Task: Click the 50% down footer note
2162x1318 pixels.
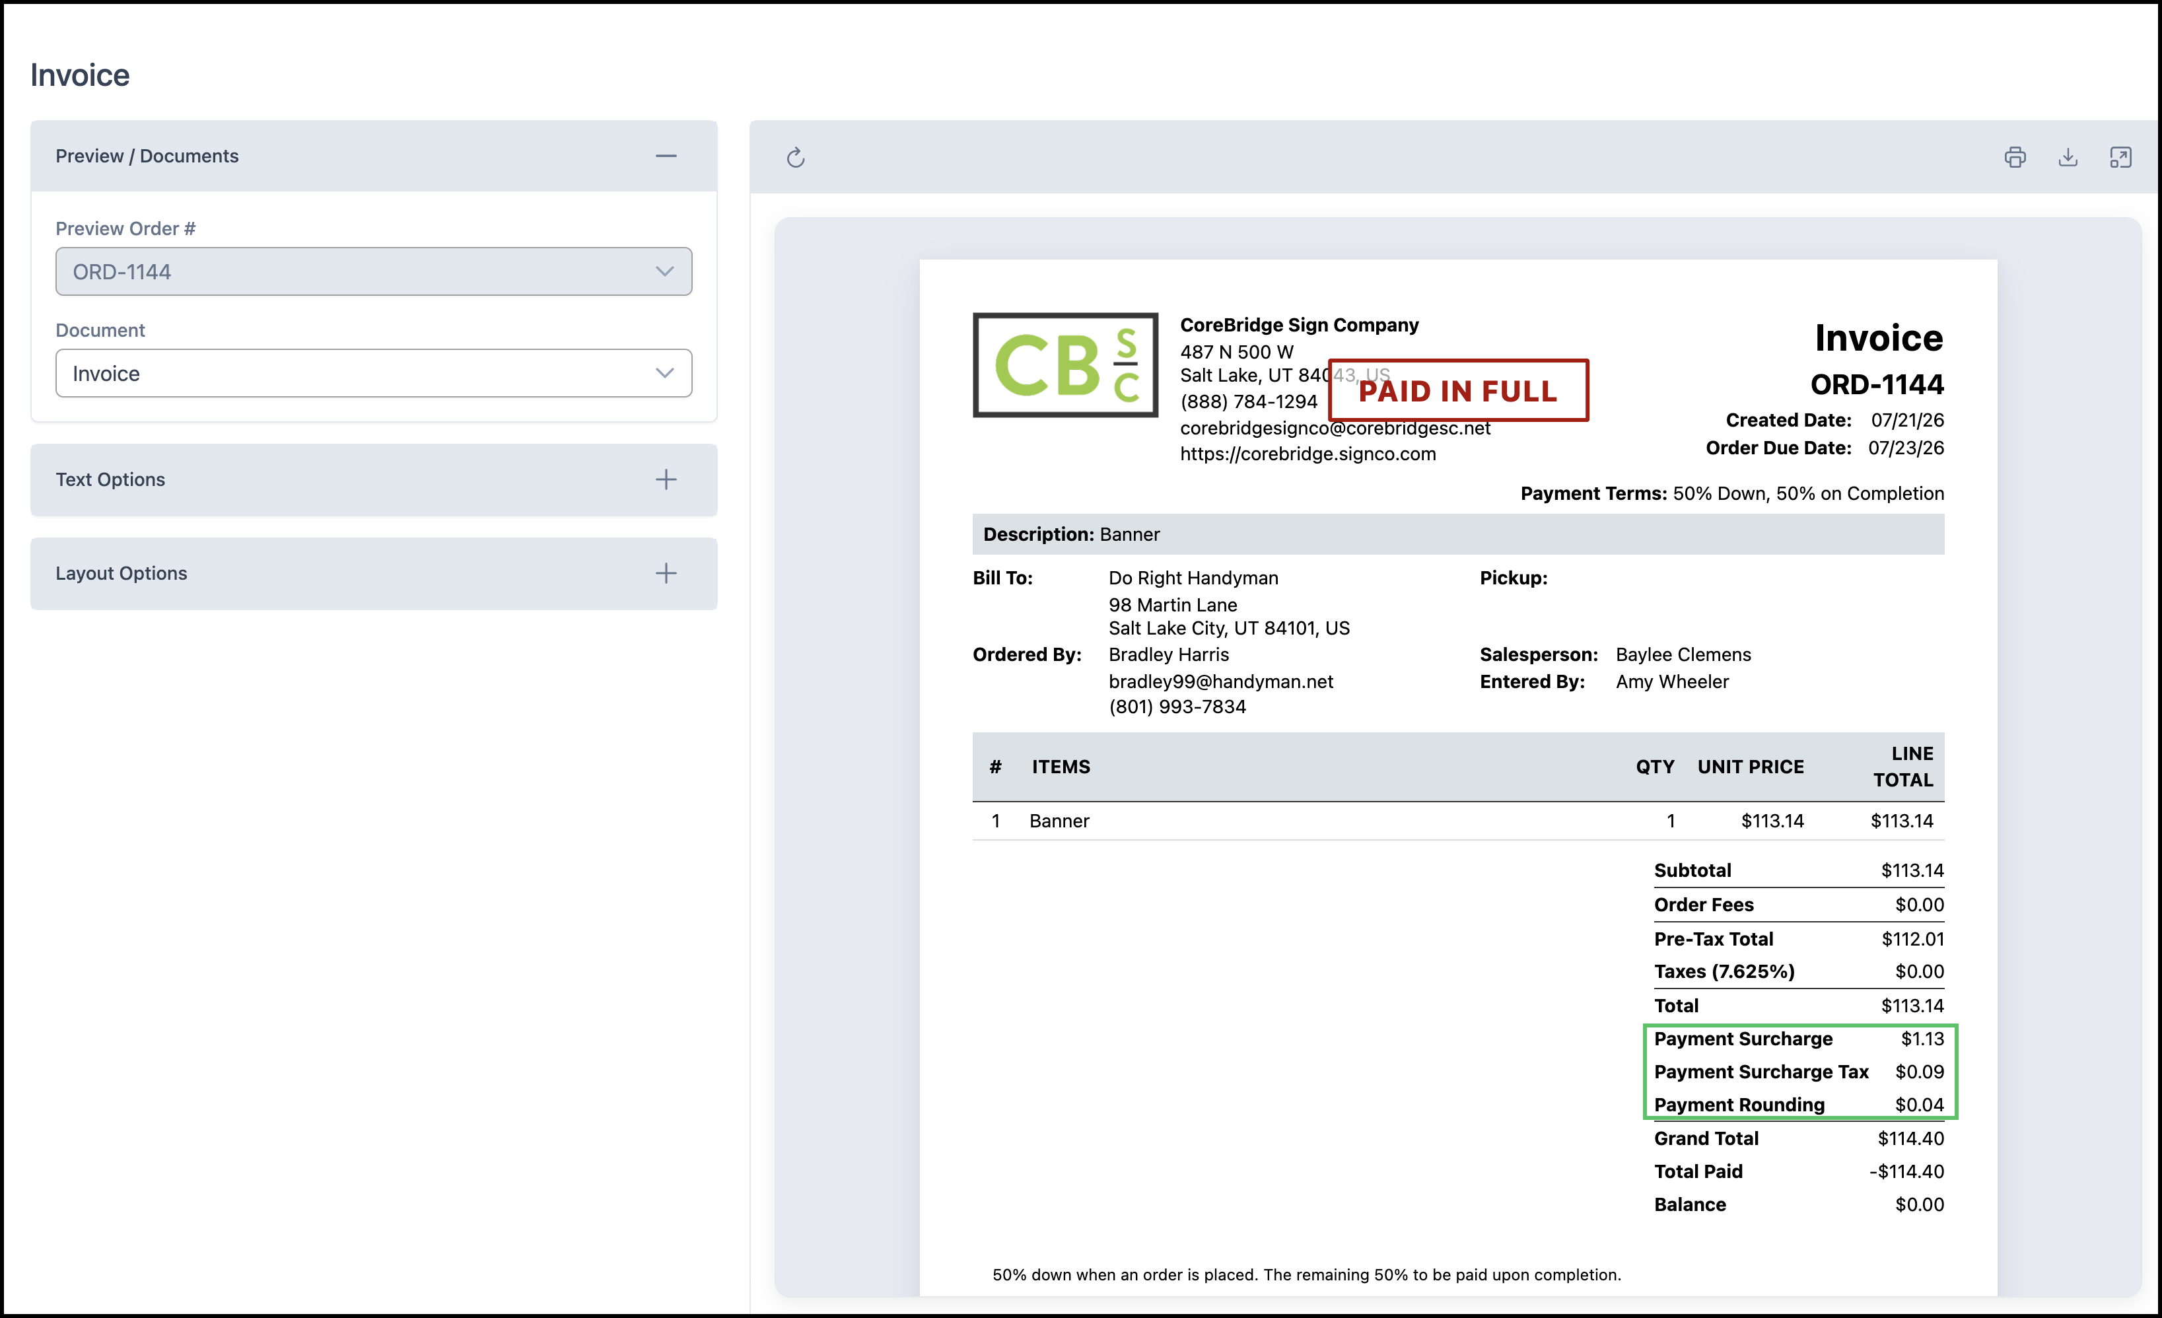Action: [1306, 1275]
